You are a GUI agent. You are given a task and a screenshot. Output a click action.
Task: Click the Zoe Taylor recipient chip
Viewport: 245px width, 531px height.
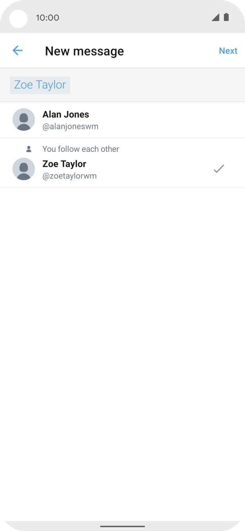[x=40, y=85]
